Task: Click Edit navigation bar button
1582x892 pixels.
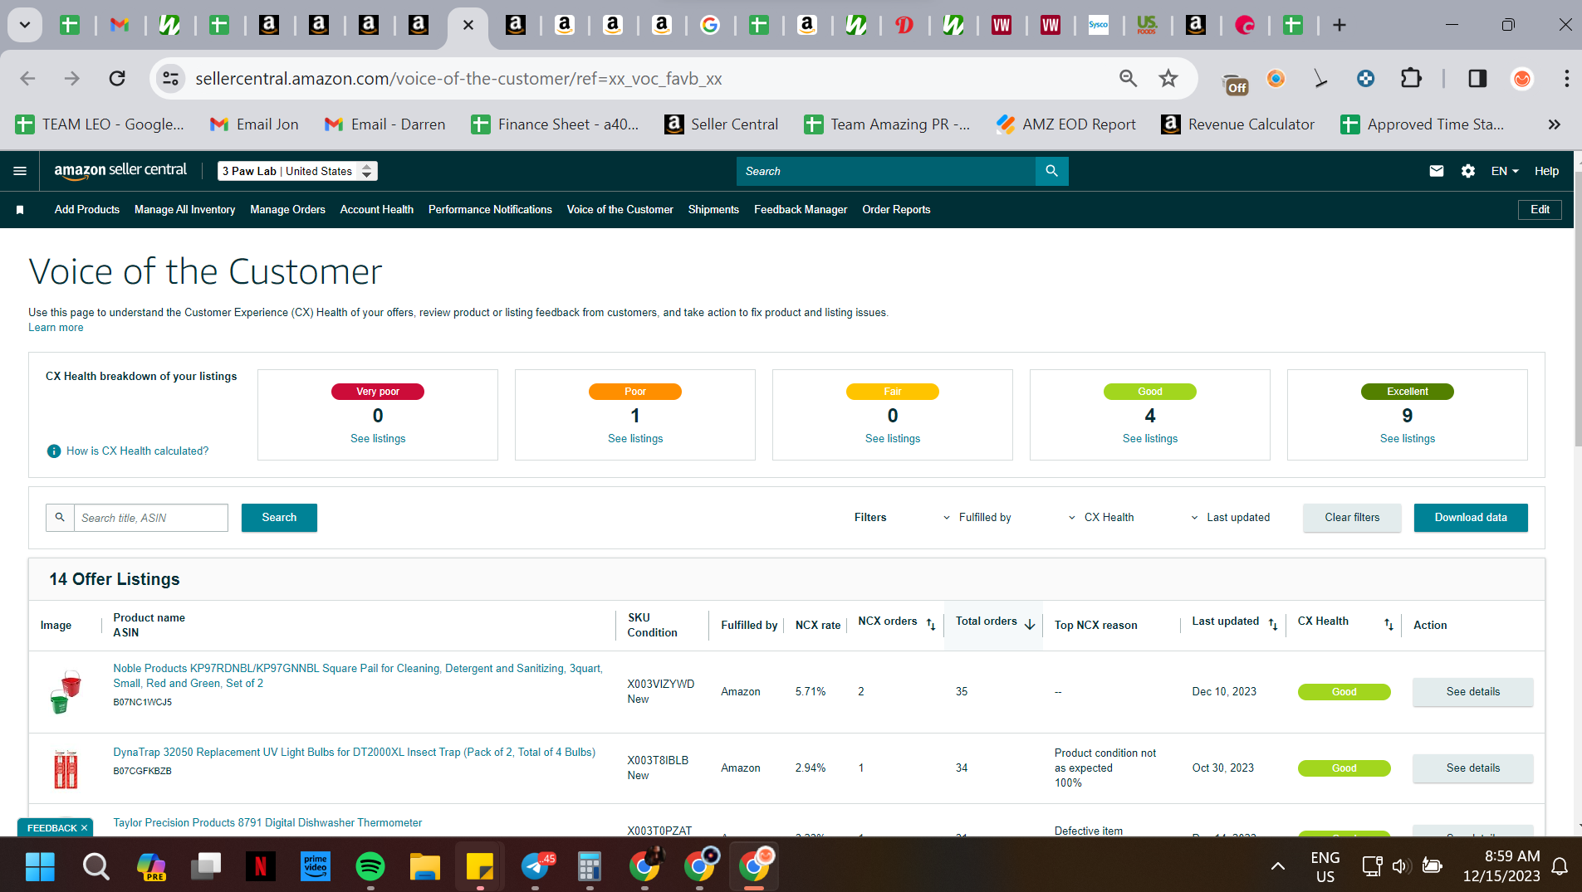Action: point(1540,210)
